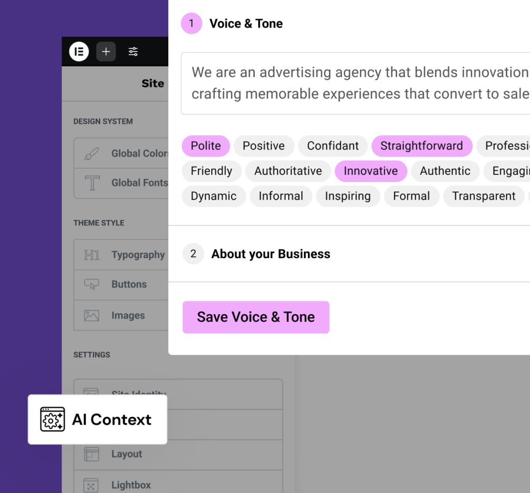Enable the Friendly tone tag
Viewport: 530px width, 493px height.
[211, 171]
